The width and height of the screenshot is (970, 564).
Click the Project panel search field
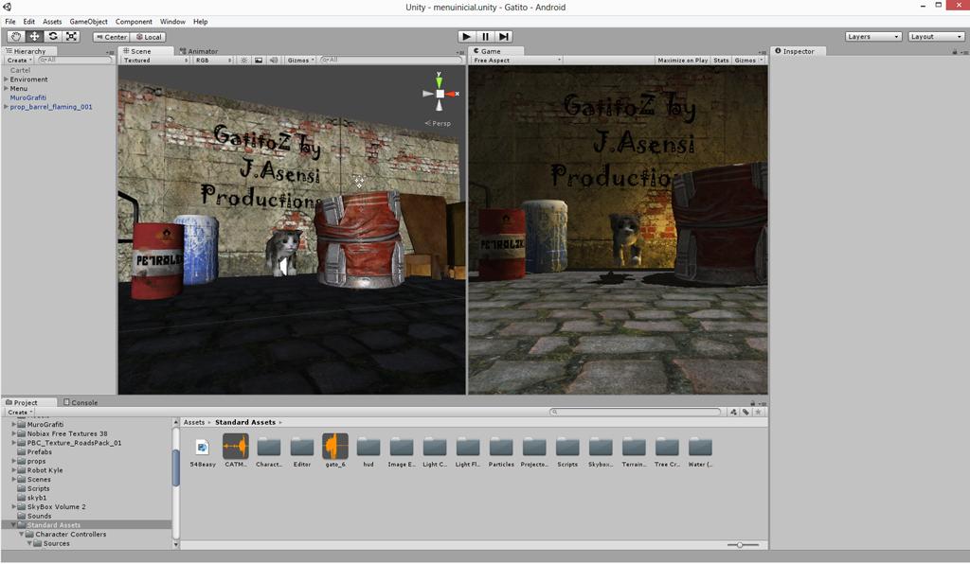(x=636, y=412)
